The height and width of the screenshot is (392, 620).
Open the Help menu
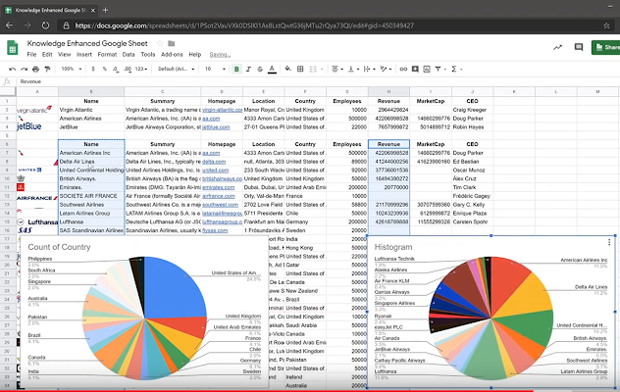tap(195, 55)
